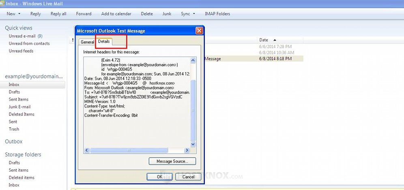Click Cancel in the dialog
Viewport: 404px width, 190px height.
click(x=188, y=177)
